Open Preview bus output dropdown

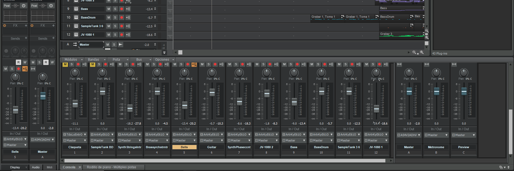point(464,135)
